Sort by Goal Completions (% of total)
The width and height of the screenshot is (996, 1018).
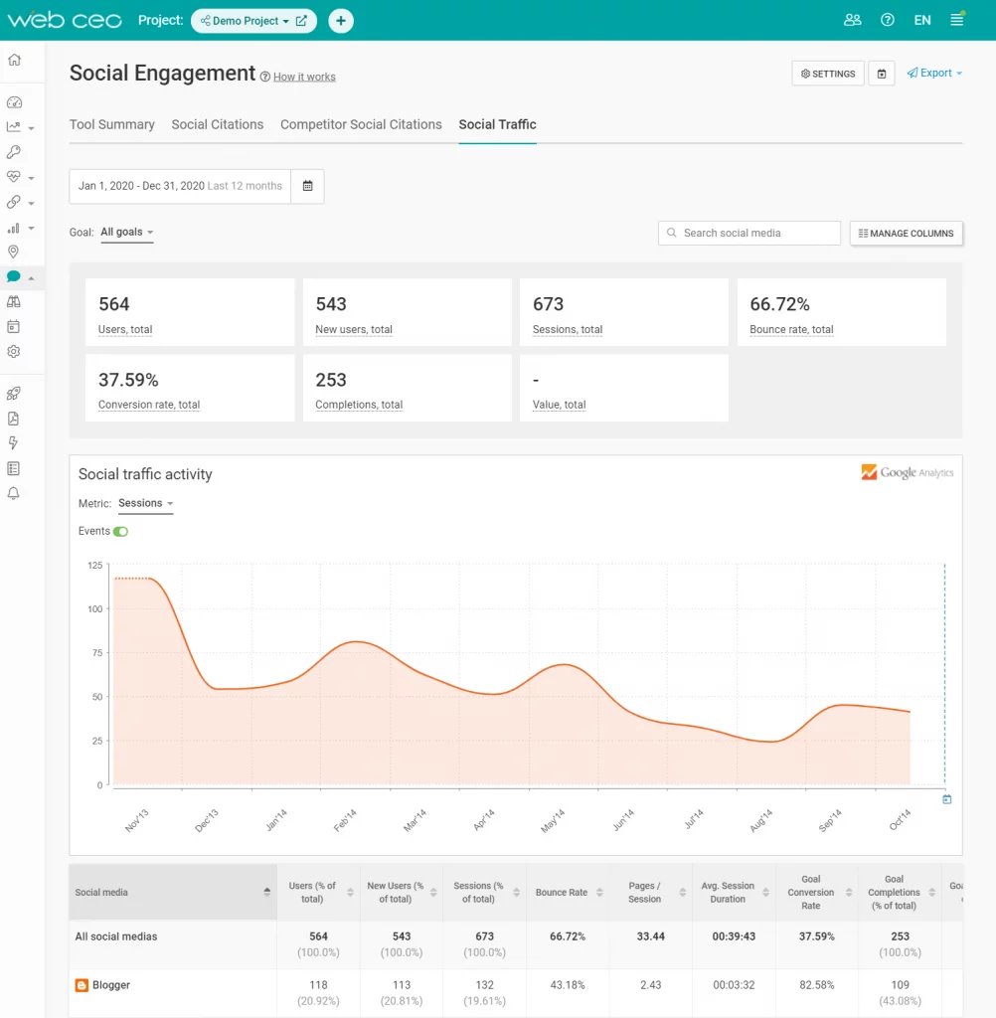pyautogui.click(x=900, y=892)
